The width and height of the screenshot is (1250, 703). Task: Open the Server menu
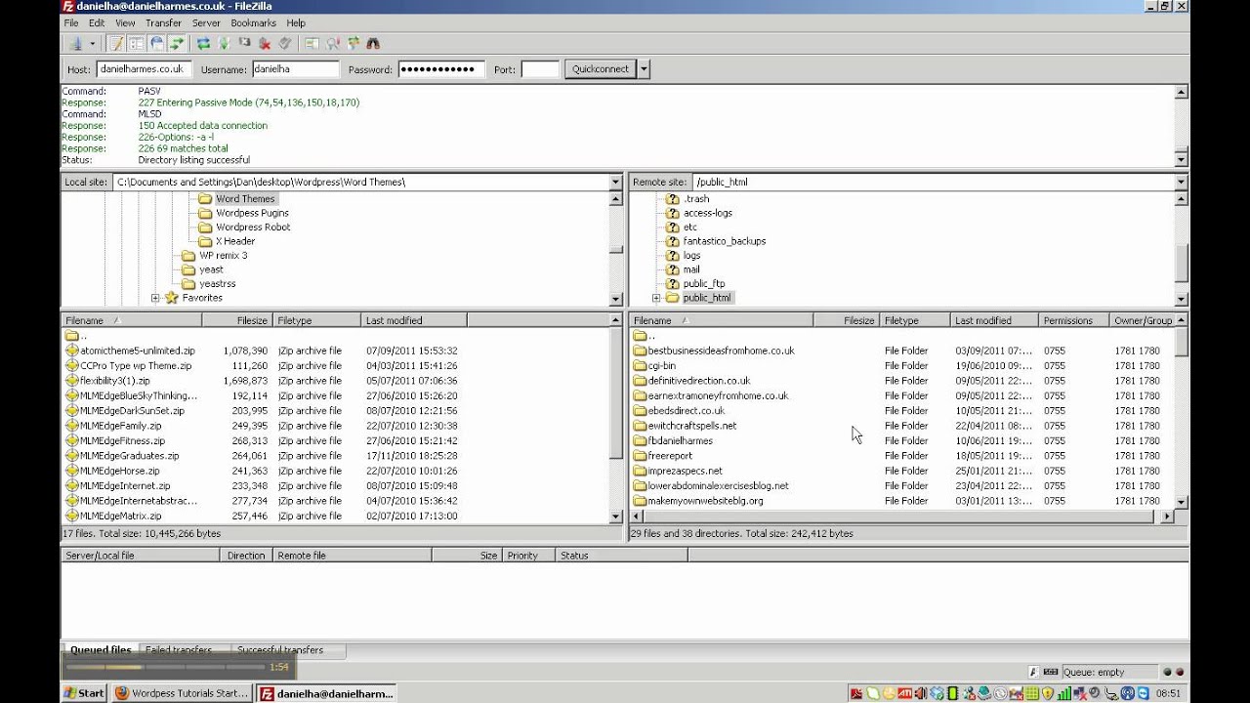pos(206,22)
